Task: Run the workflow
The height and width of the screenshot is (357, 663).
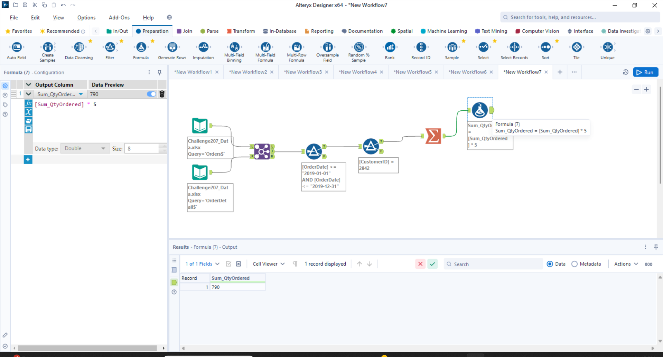Action: click(645, 72)
